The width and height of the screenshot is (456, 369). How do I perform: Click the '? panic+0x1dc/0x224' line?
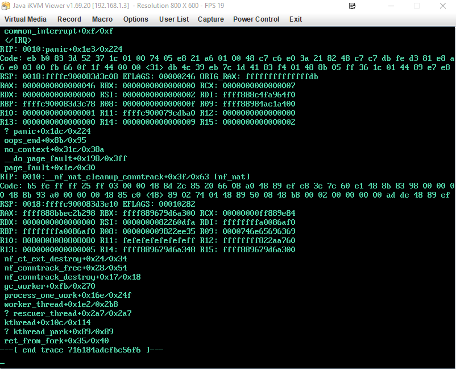tap(47, 132)
